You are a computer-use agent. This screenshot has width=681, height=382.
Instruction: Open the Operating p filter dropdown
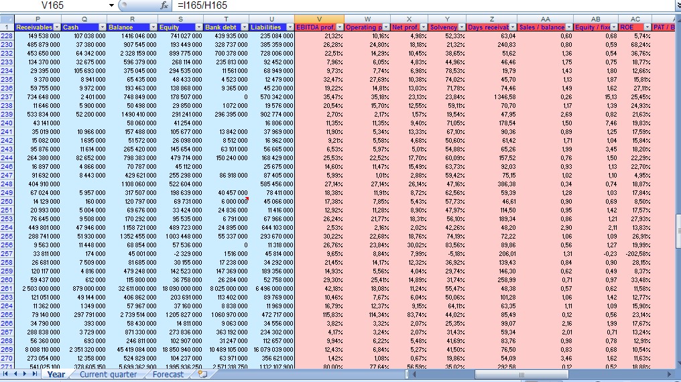385,27
